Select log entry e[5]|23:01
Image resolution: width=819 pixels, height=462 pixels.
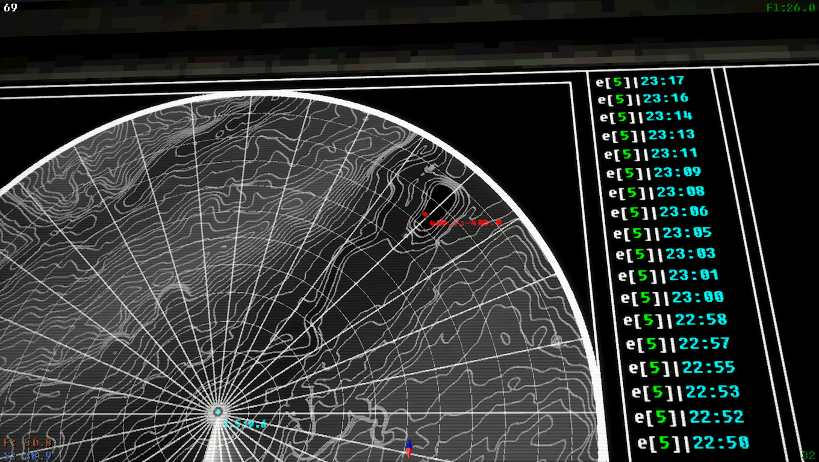pos(668,276)
